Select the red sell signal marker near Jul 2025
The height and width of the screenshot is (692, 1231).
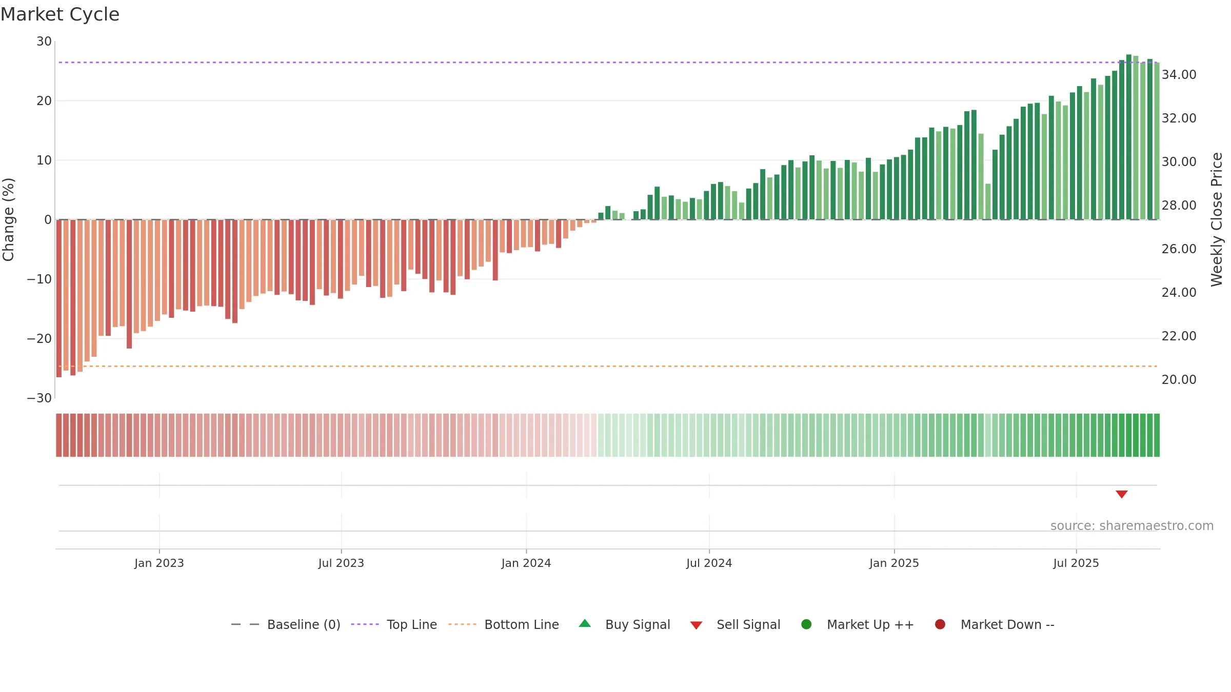(x=1122, y=494)
